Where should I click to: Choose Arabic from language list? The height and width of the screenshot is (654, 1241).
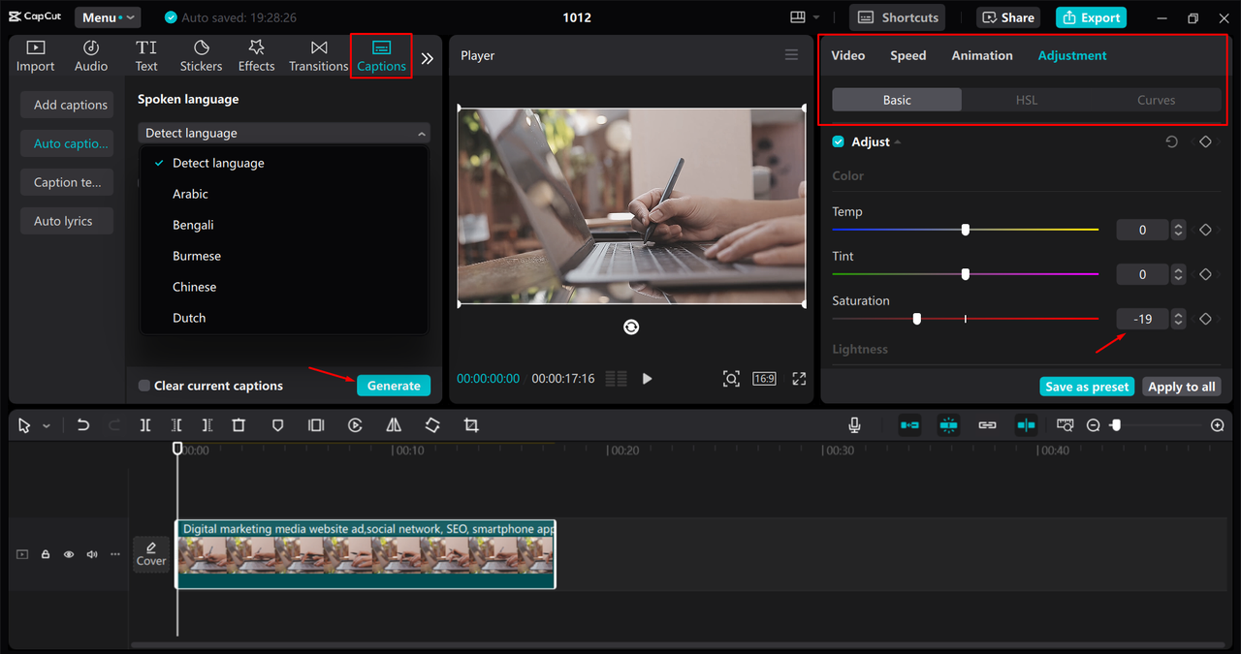click(x=190, y=194)
